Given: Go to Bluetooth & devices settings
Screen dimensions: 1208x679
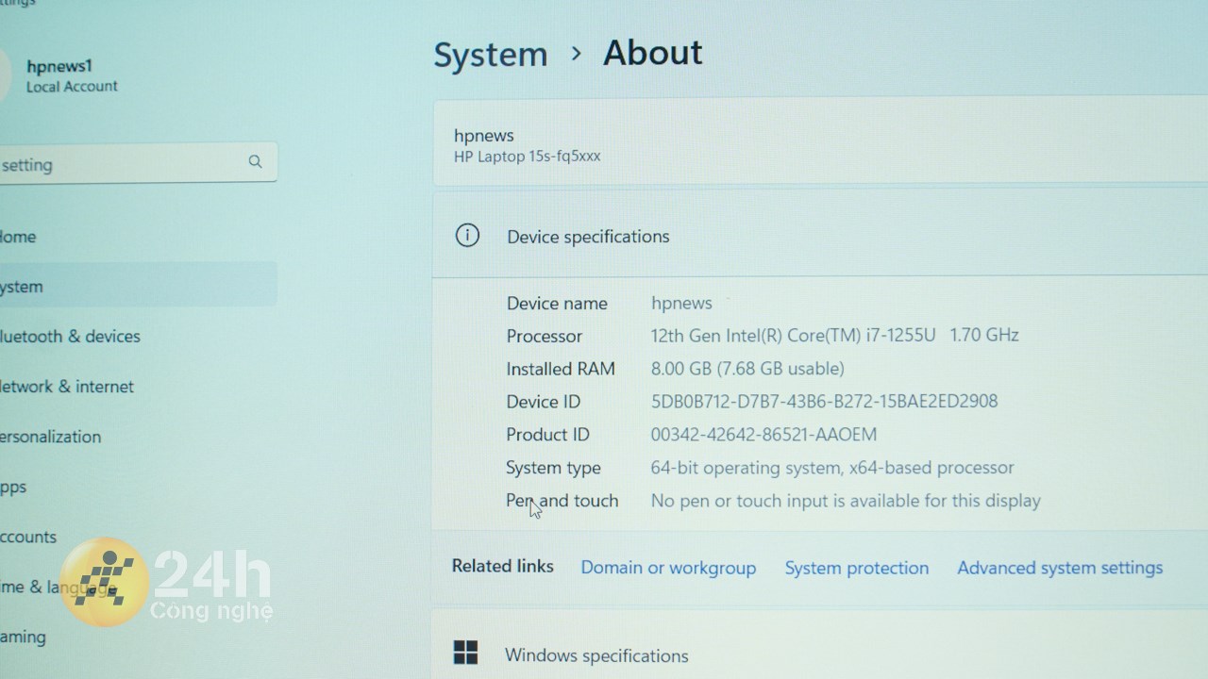Looking at the screenshot, I should [x=70, y=337].
